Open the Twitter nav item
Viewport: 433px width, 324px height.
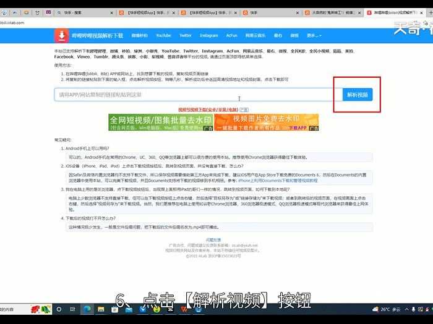pyautogui.click(x=186, y=36)
